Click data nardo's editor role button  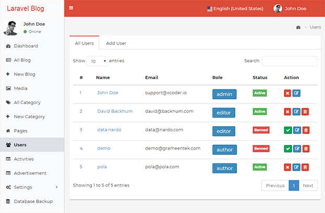tap(223, 131)
